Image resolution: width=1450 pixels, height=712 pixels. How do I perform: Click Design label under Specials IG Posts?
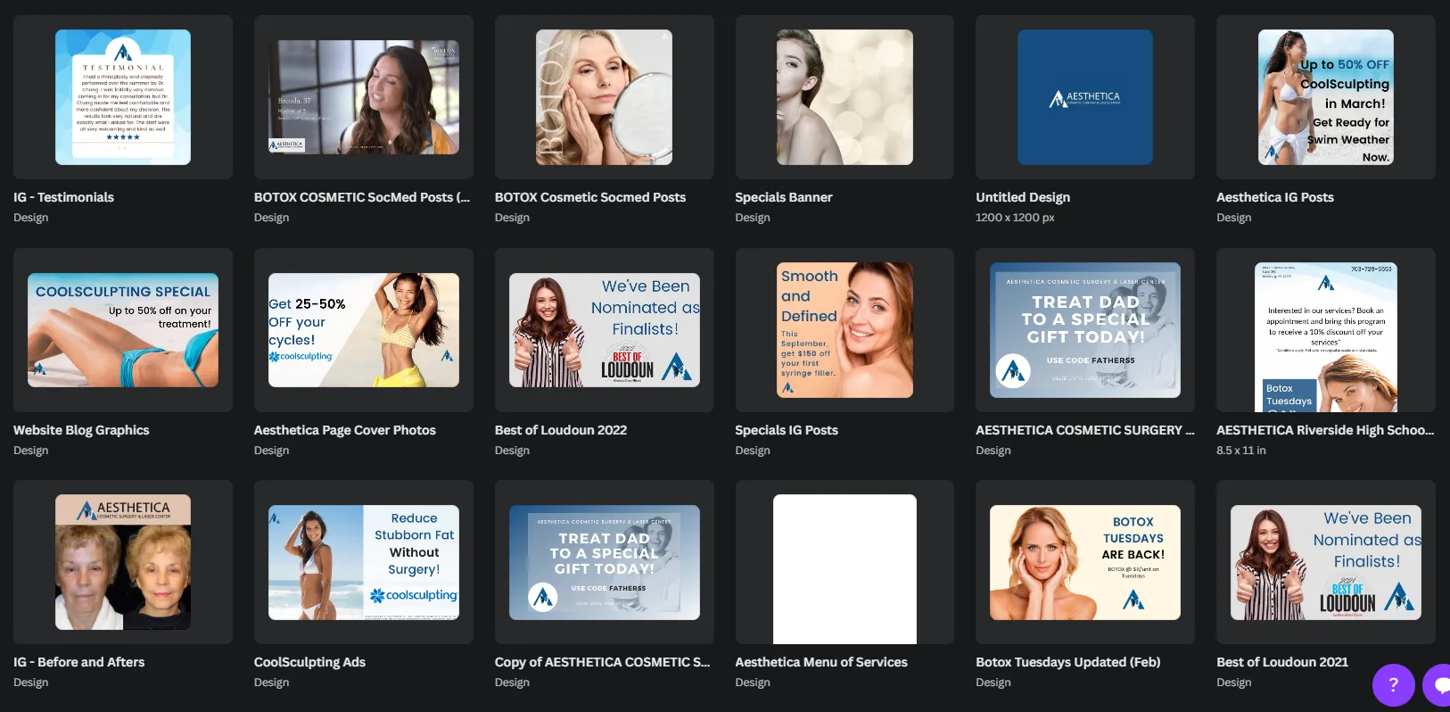click(753, 451)
